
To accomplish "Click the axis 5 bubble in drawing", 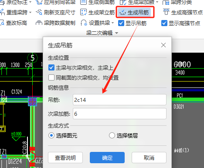I will click(32, 58).
